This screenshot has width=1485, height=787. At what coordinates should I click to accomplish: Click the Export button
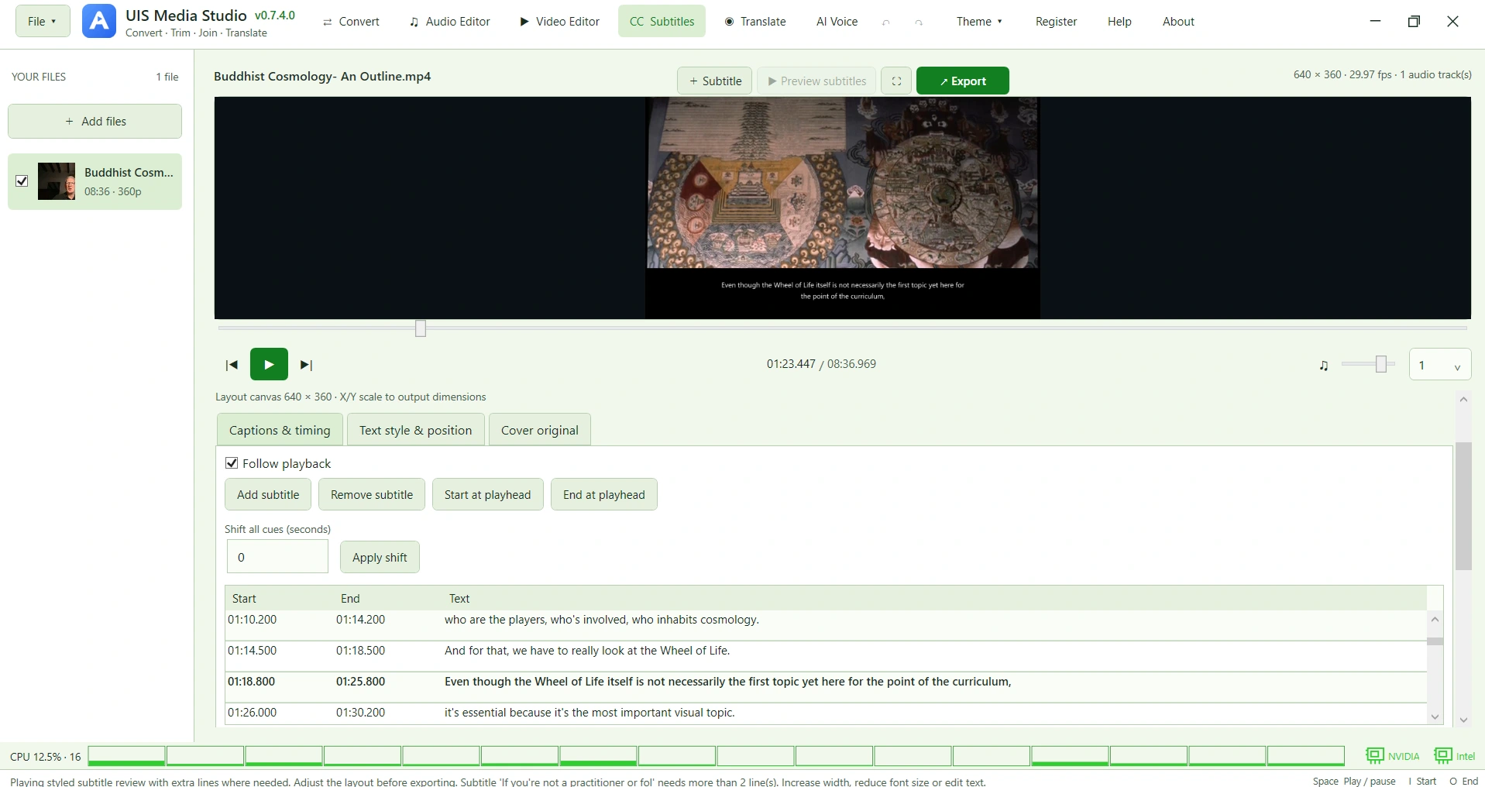pos(963,81)
